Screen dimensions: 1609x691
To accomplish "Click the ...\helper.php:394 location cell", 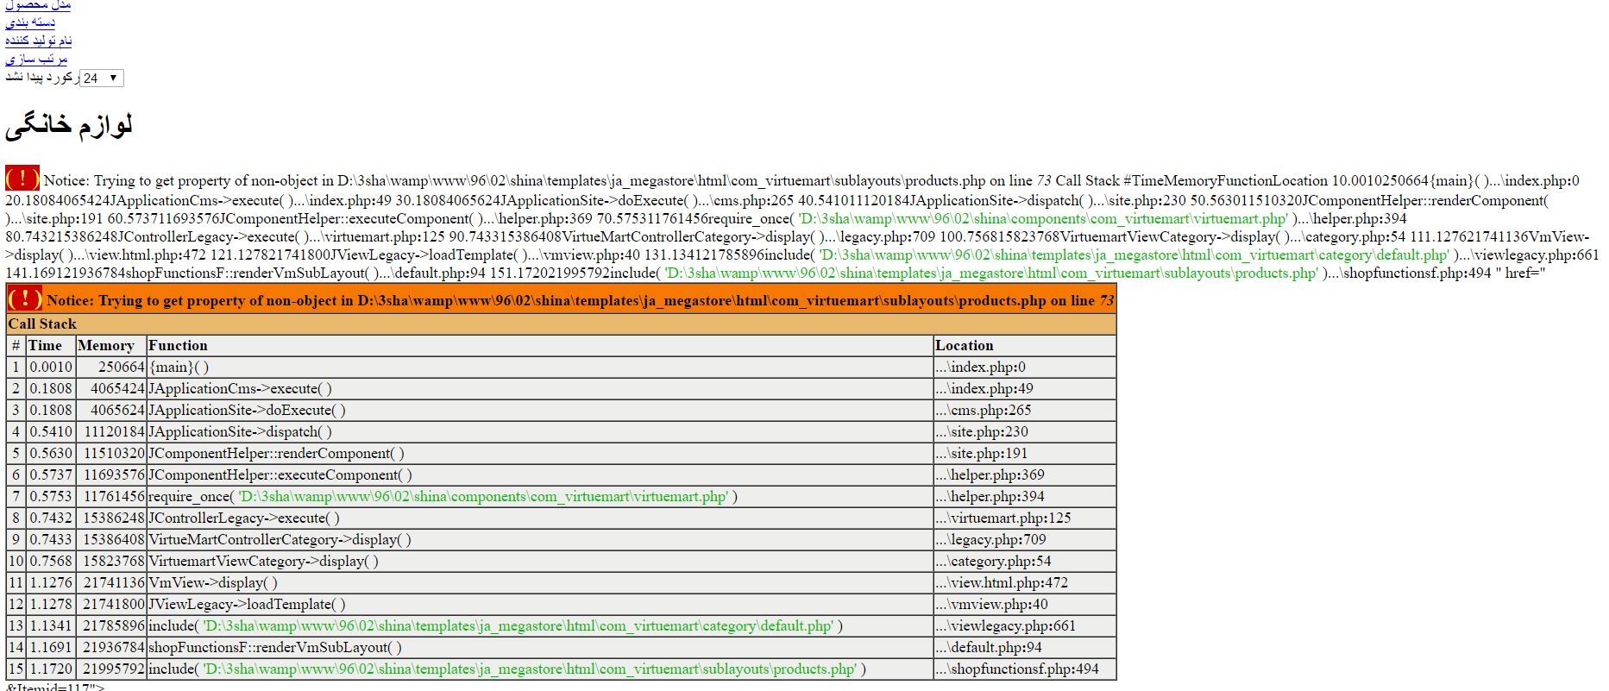I will 1025,496.
